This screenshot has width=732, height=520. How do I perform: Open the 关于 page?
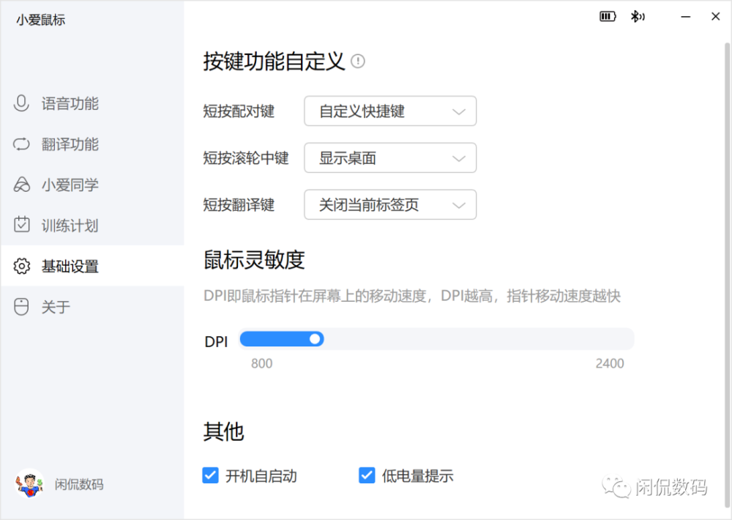[92, 307]
